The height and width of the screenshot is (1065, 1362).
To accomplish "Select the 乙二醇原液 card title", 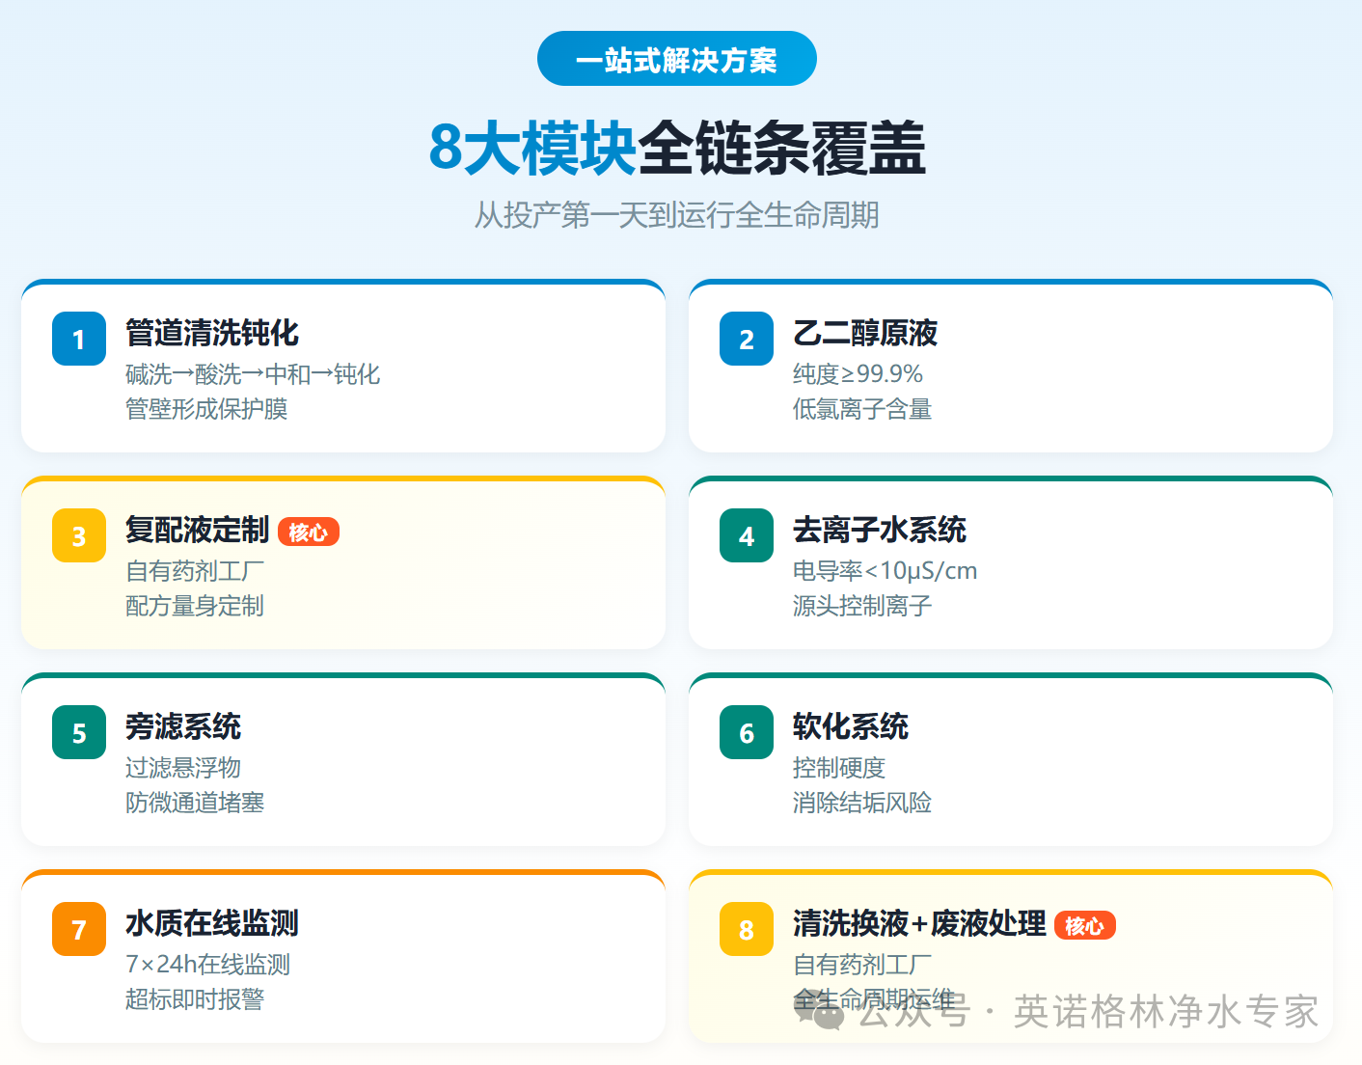I will tap(865, 333).
